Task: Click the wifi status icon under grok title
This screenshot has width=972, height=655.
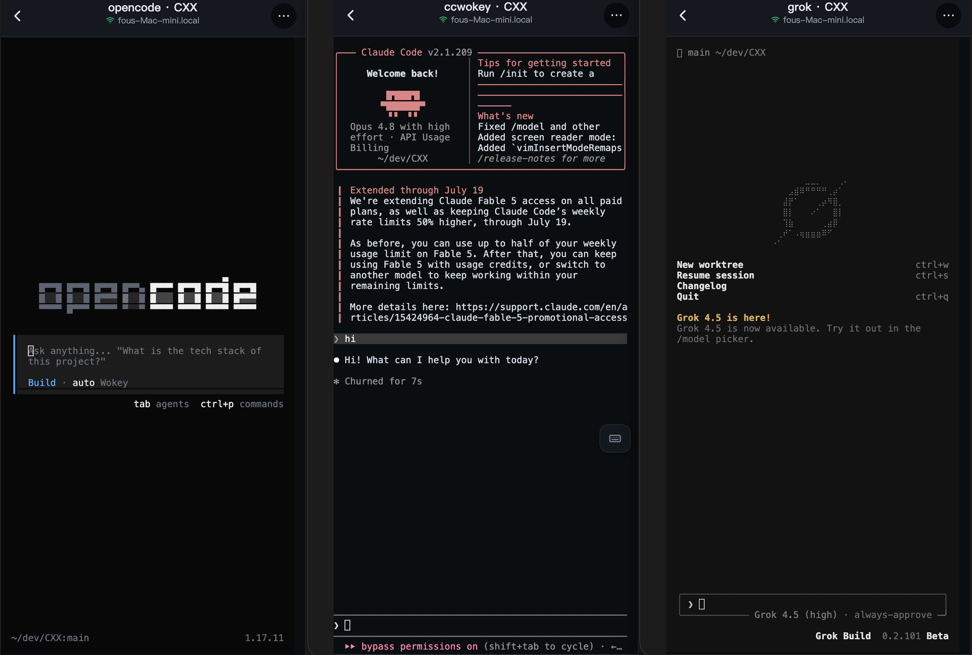Action: pyautogui.click(x=775, y=20)
